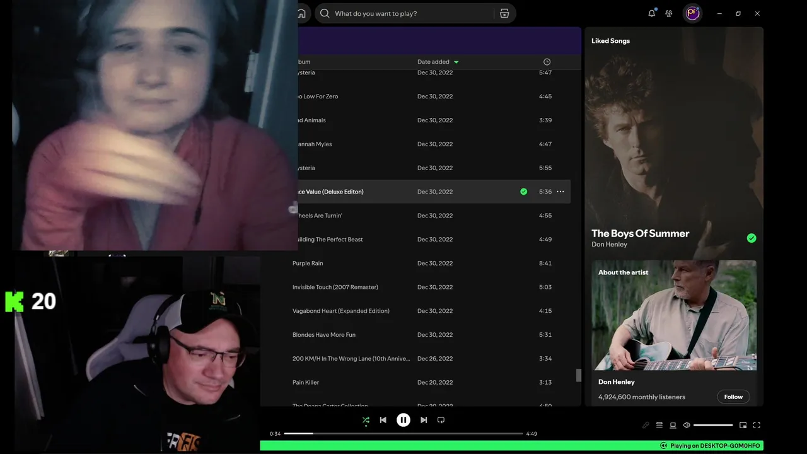Open the play queue
The width and height of the screenshot is (807, 454).
(x=659, y=425)
